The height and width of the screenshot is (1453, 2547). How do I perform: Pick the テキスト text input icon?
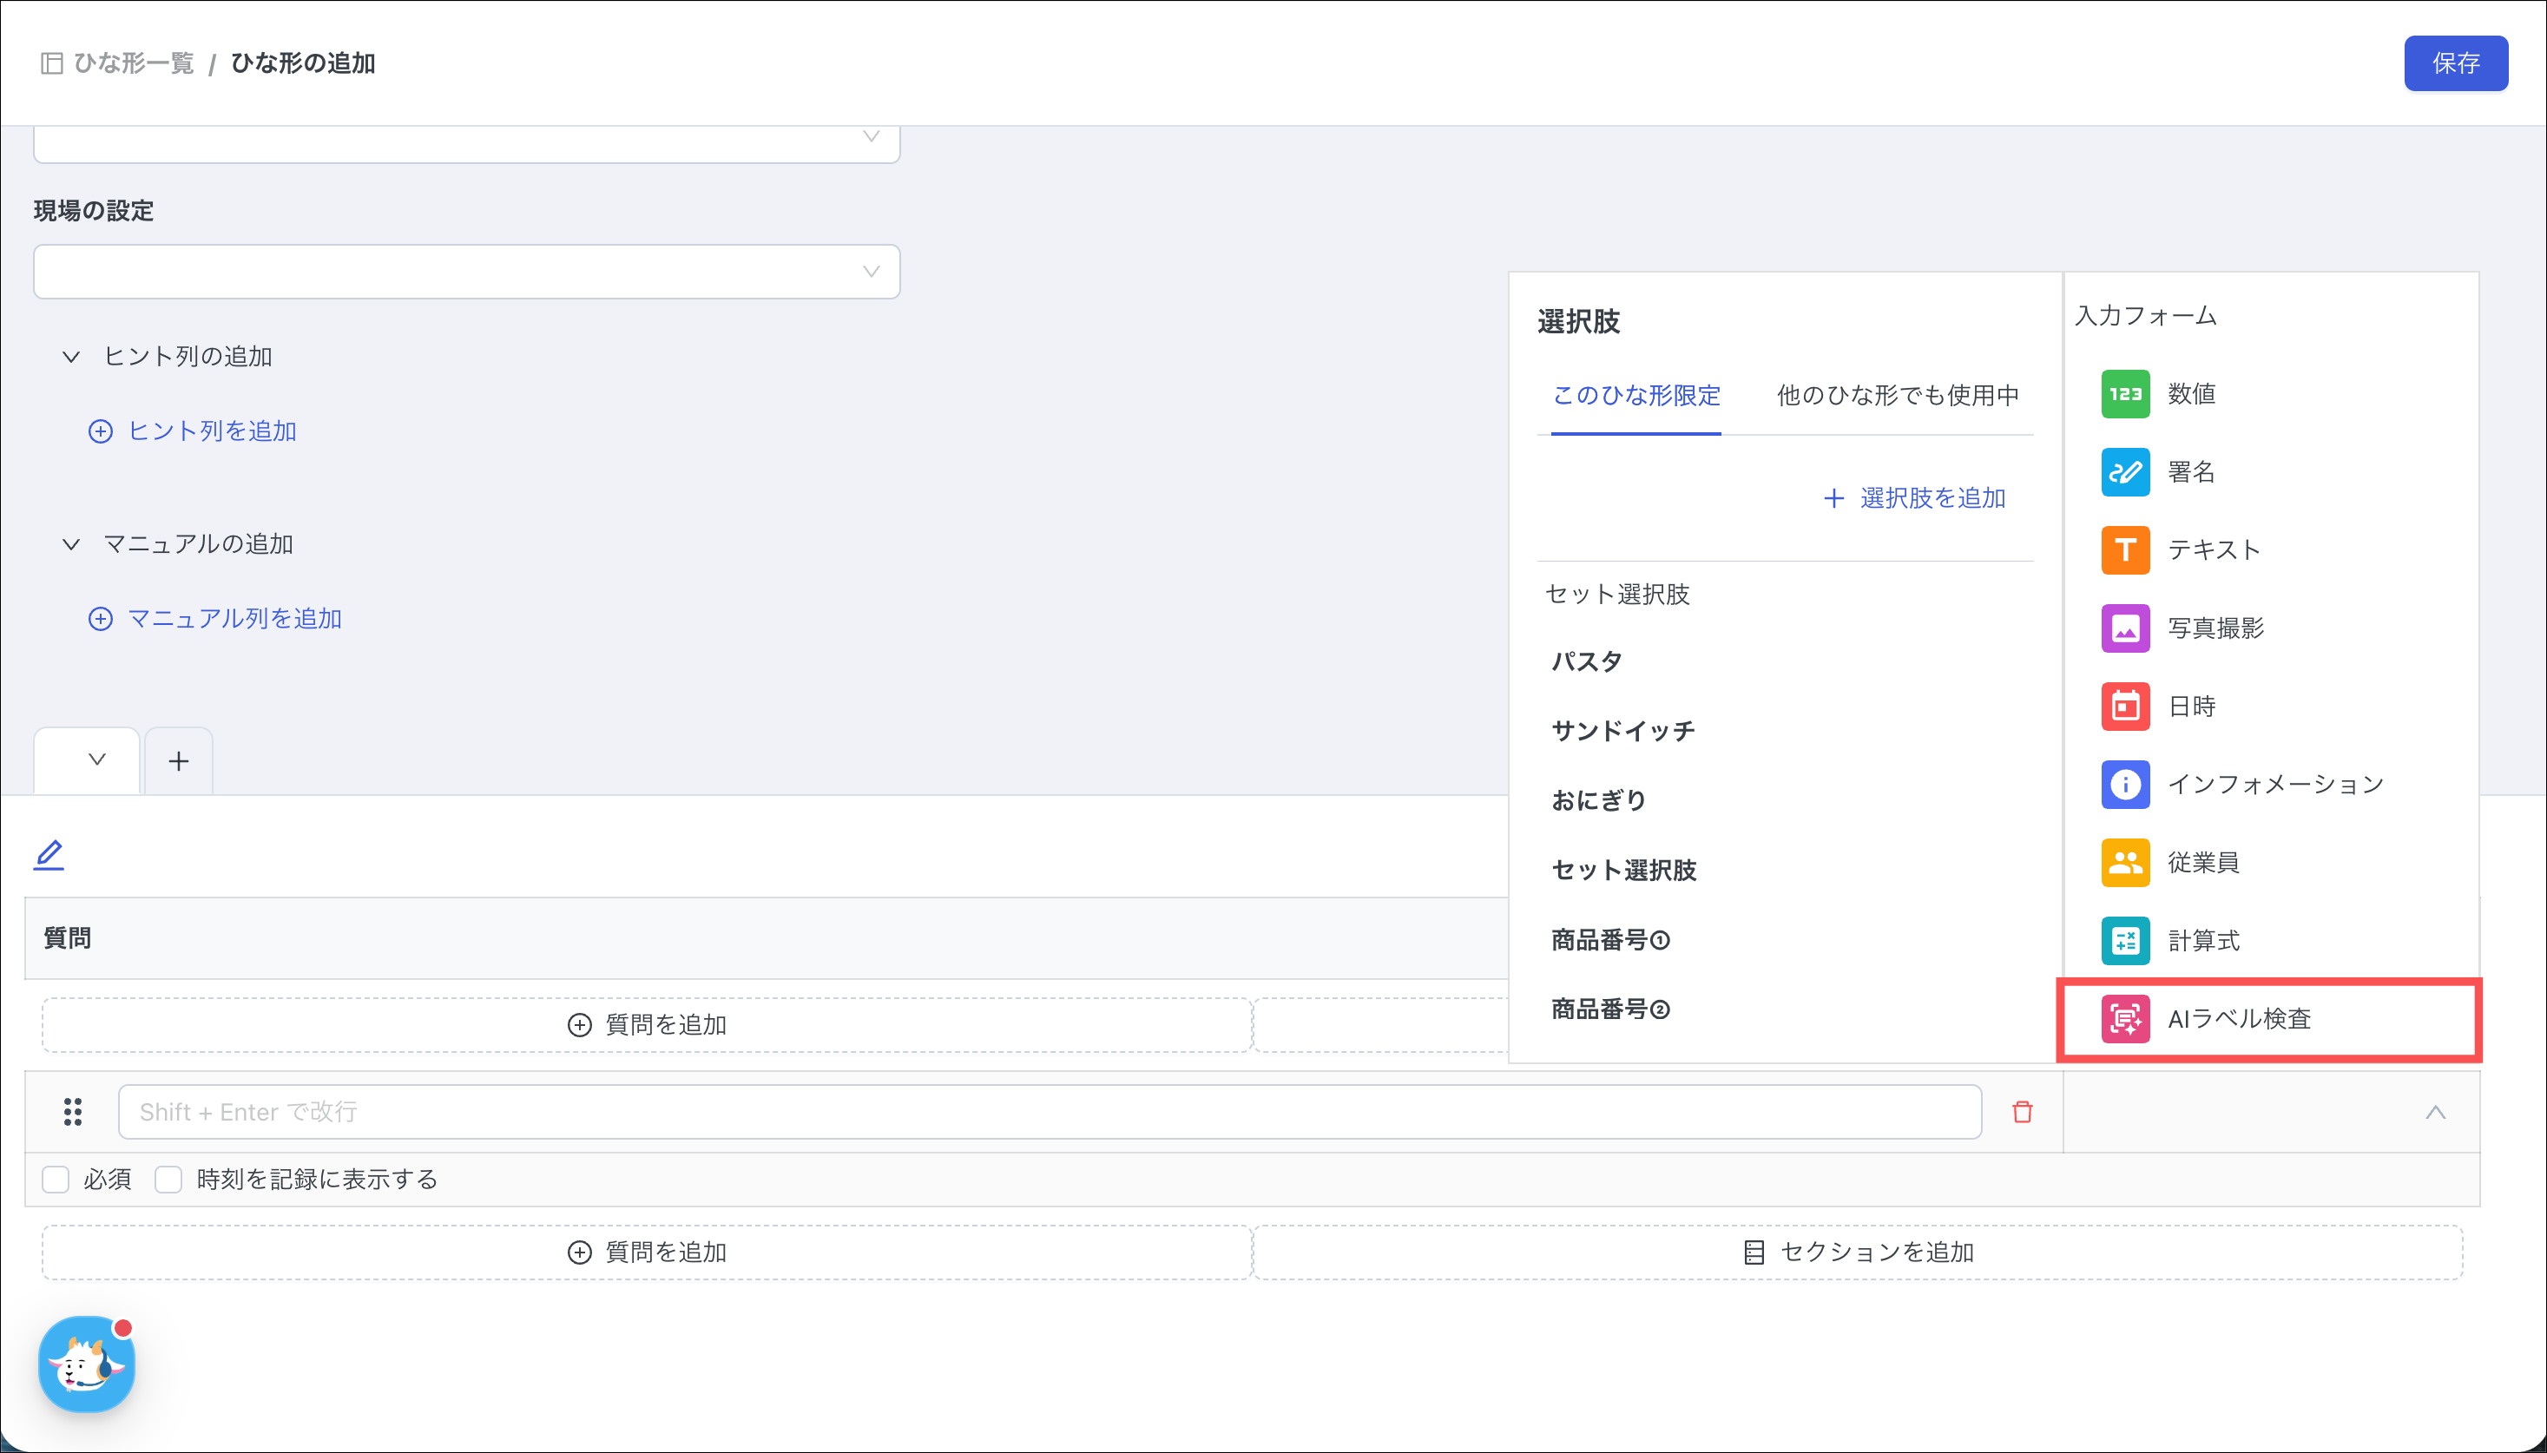2125,549
